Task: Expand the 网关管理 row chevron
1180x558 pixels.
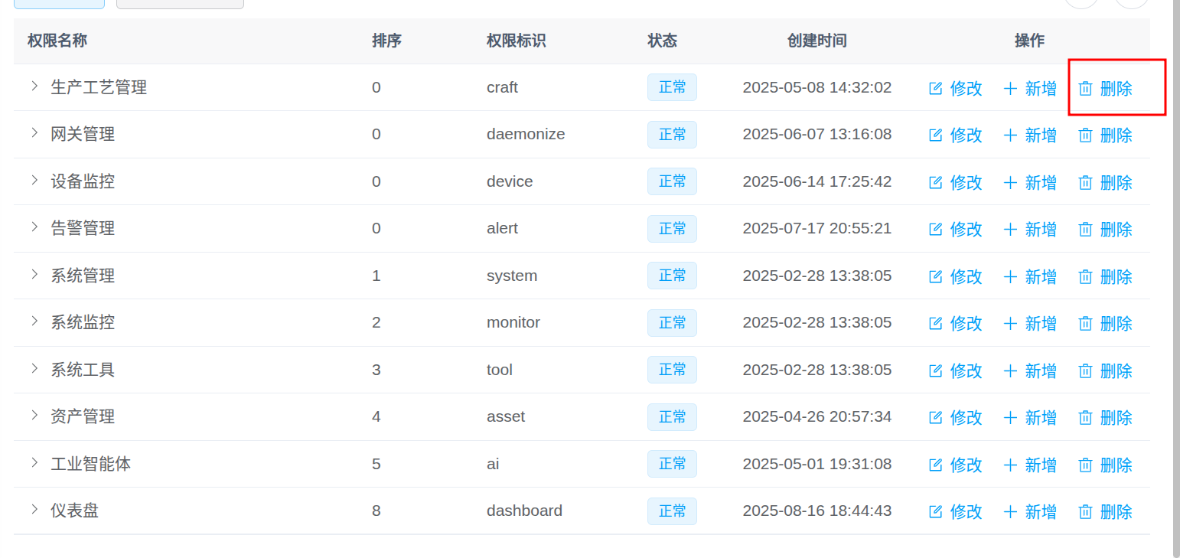Action: [34, 133]
